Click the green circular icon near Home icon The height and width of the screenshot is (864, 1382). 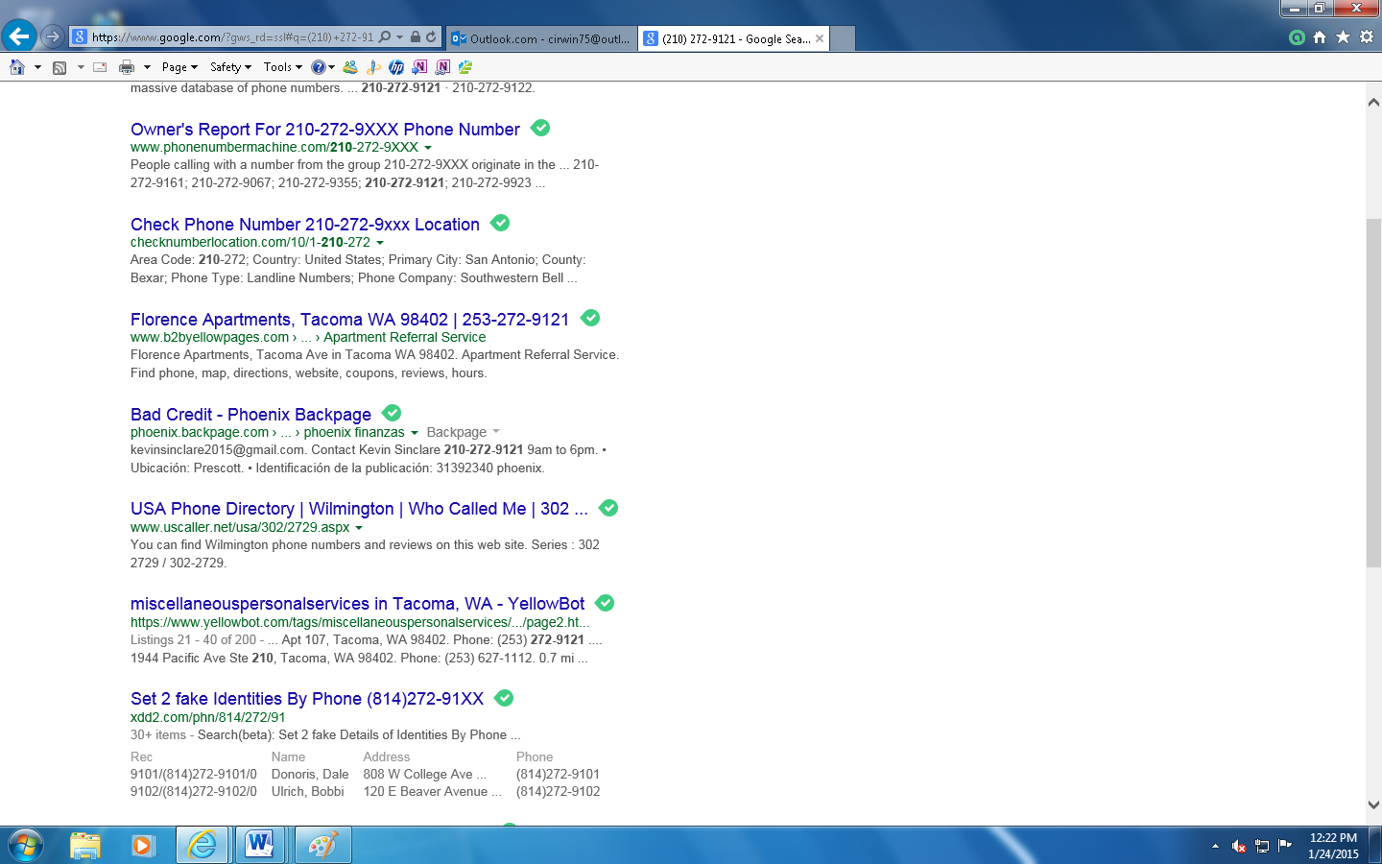[1297, 37]
